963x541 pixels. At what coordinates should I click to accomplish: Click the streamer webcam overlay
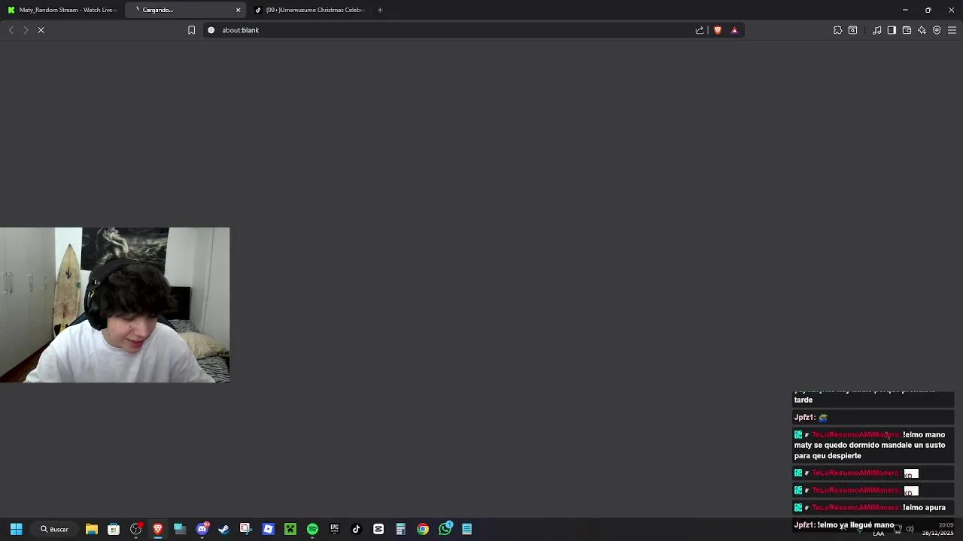click(114, 305)
